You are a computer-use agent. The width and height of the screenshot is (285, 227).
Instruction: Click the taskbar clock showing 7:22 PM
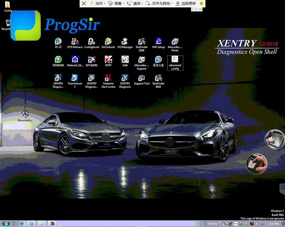tap(274, 224)
